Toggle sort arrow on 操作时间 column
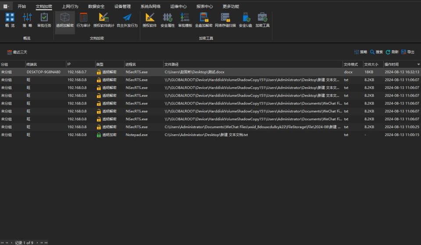Screen dimensions: 421x245 pos(418,64)
